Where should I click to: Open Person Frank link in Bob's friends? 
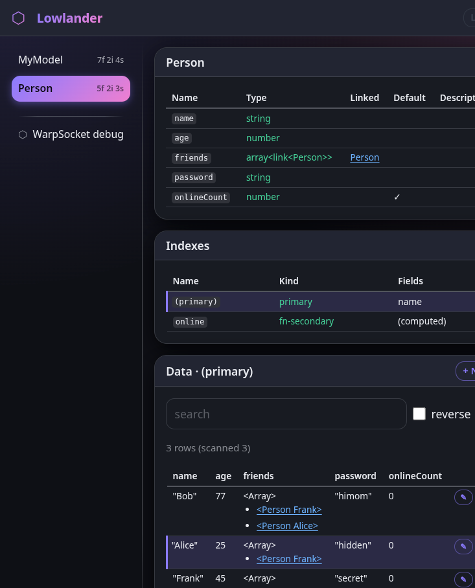pos(289,510)
